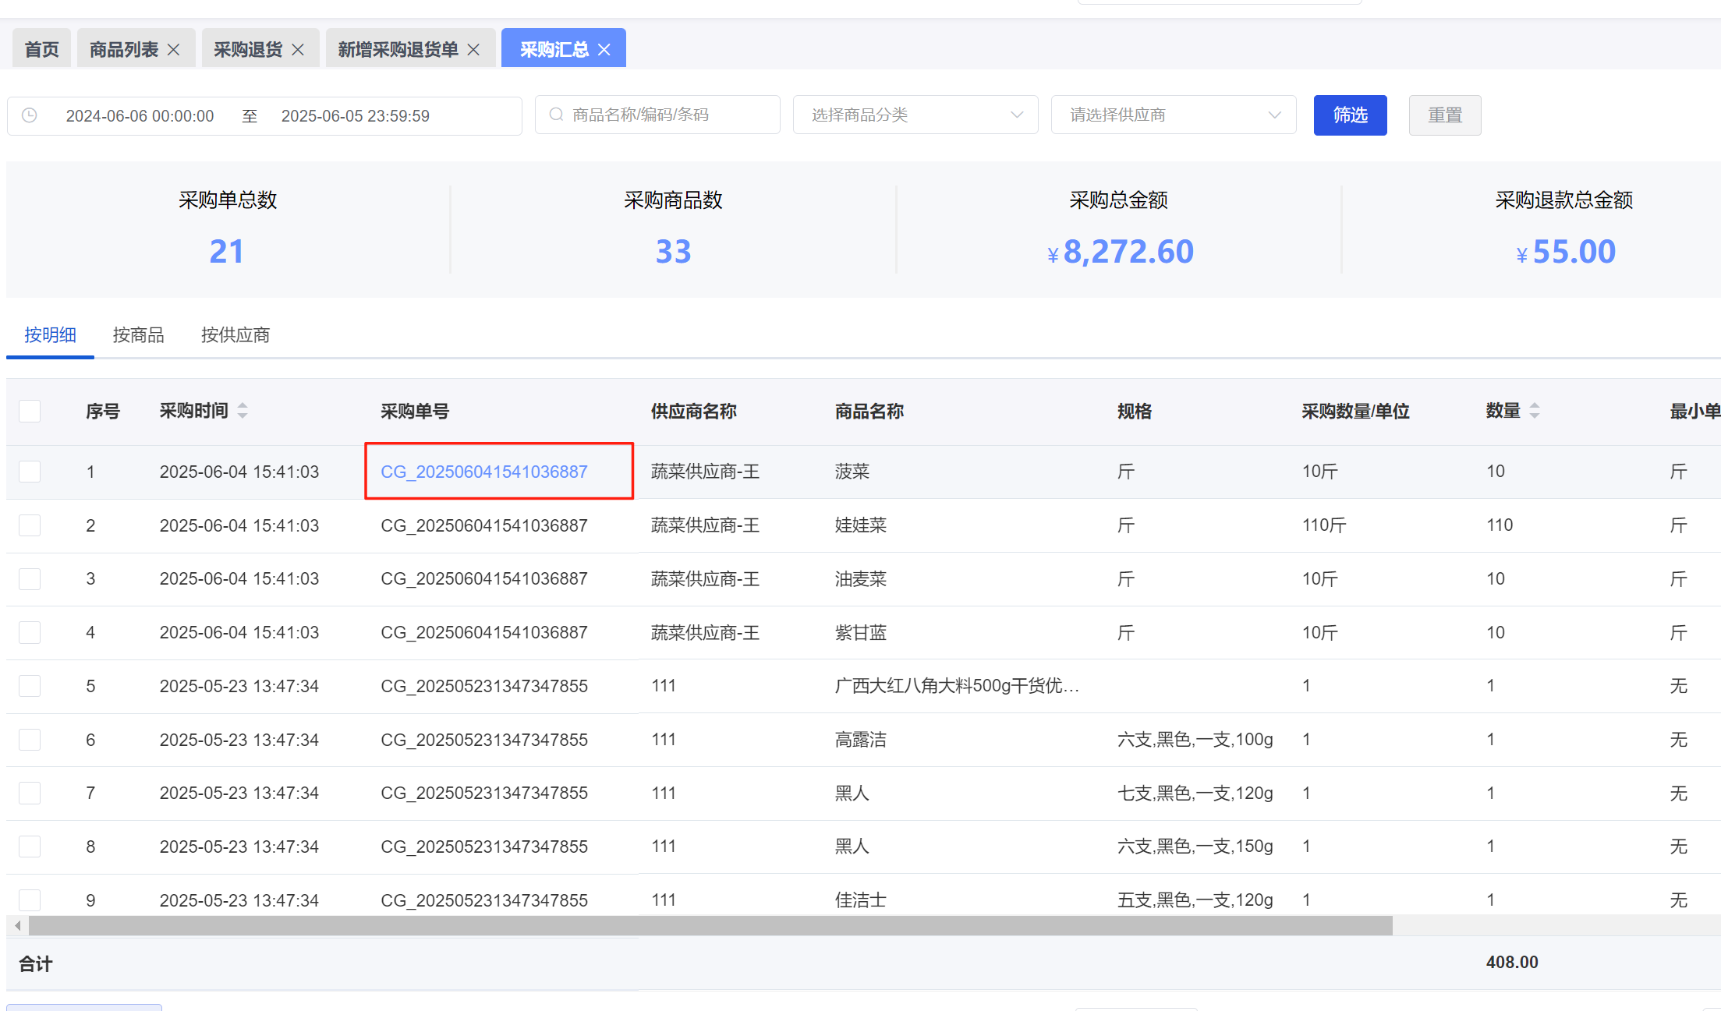Click the 重置 button
1721x1011 pixels.
click(x=1444, y=115)
